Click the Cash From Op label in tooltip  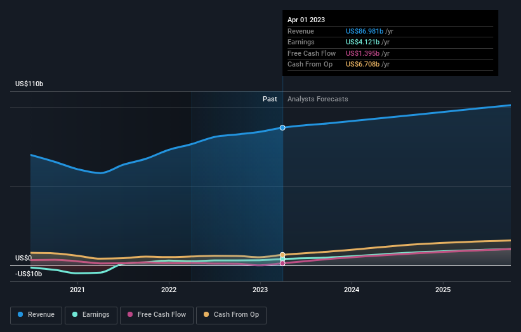tap(310, 65)
